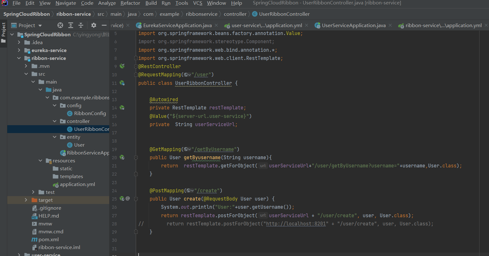Click the autowired gutter icon beside restTemplate field

pos(122,108)
